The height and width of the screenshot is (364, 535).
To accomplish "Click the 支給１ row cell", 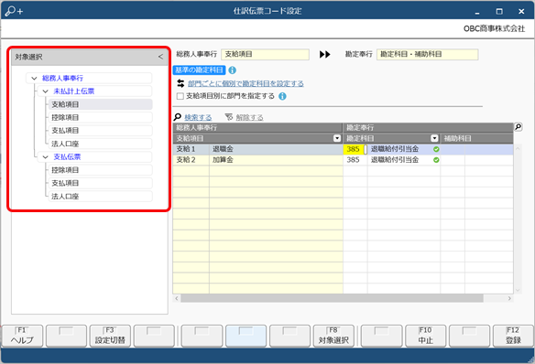I will click(191, 149).
